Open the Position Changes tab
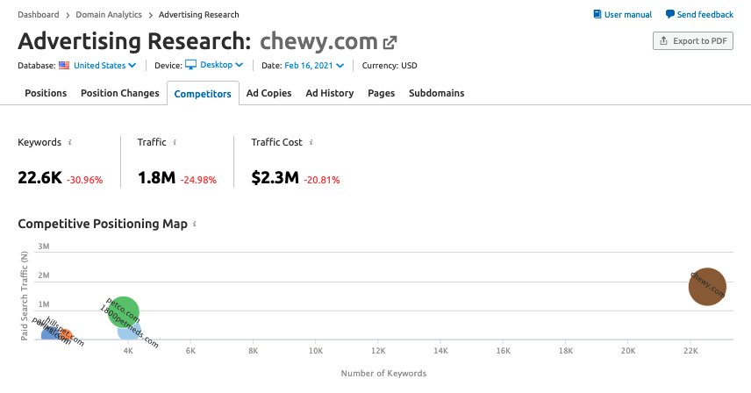The height and width of the screenshot is (393, 751). tap(119, 93)
